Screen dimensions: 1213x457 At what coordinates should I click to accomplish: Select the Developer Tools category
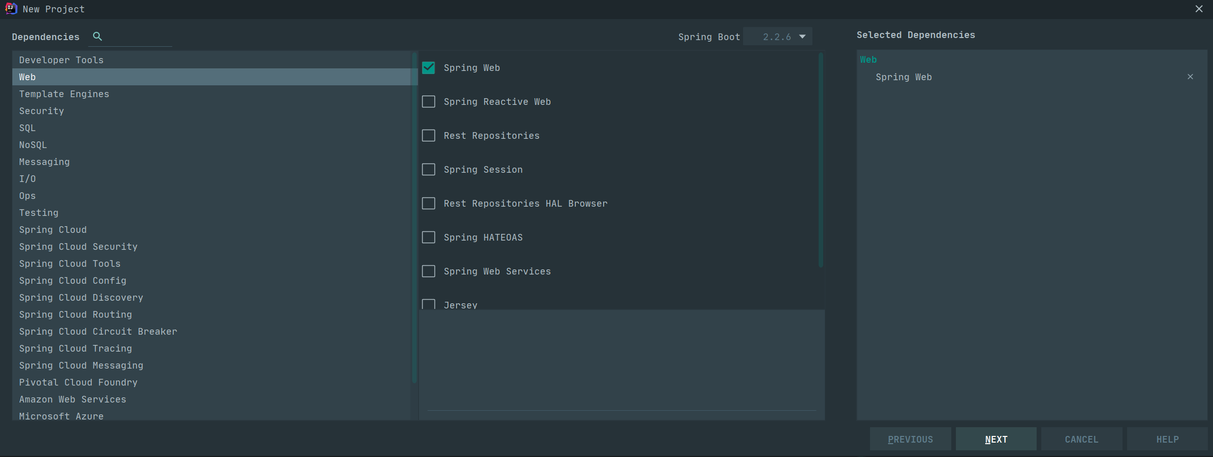(212, 60)
